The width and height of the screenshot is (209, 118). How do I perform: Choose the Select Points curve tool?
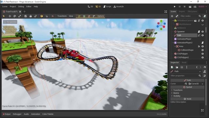(x=79, y=16)
